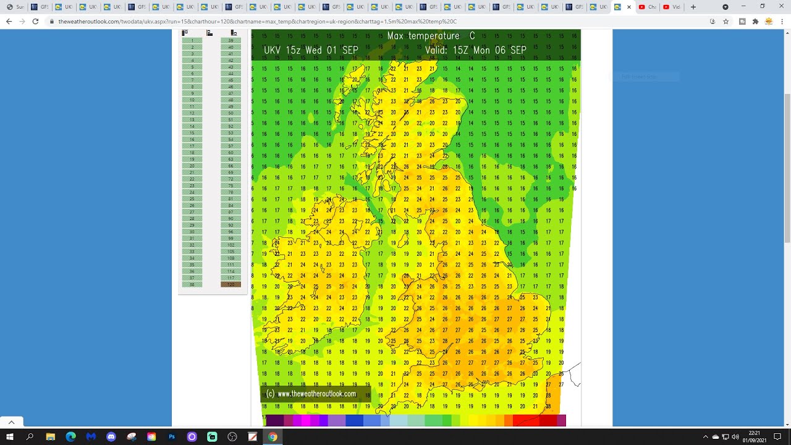
Task: Click the address bar URL
Action: [257, 21]
